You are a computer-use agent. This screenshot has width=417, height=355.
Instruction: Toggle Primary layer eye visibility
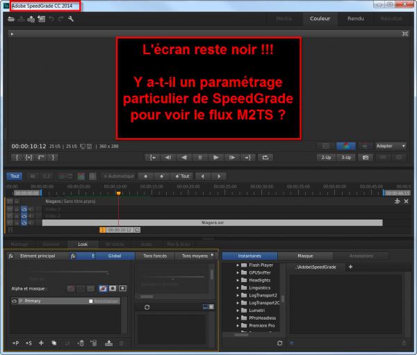tap(15, 301)
